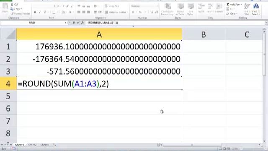Toggle Italic formatting
Image resolution: width=268 pixels, height=151 pixels.
point(40,12)
